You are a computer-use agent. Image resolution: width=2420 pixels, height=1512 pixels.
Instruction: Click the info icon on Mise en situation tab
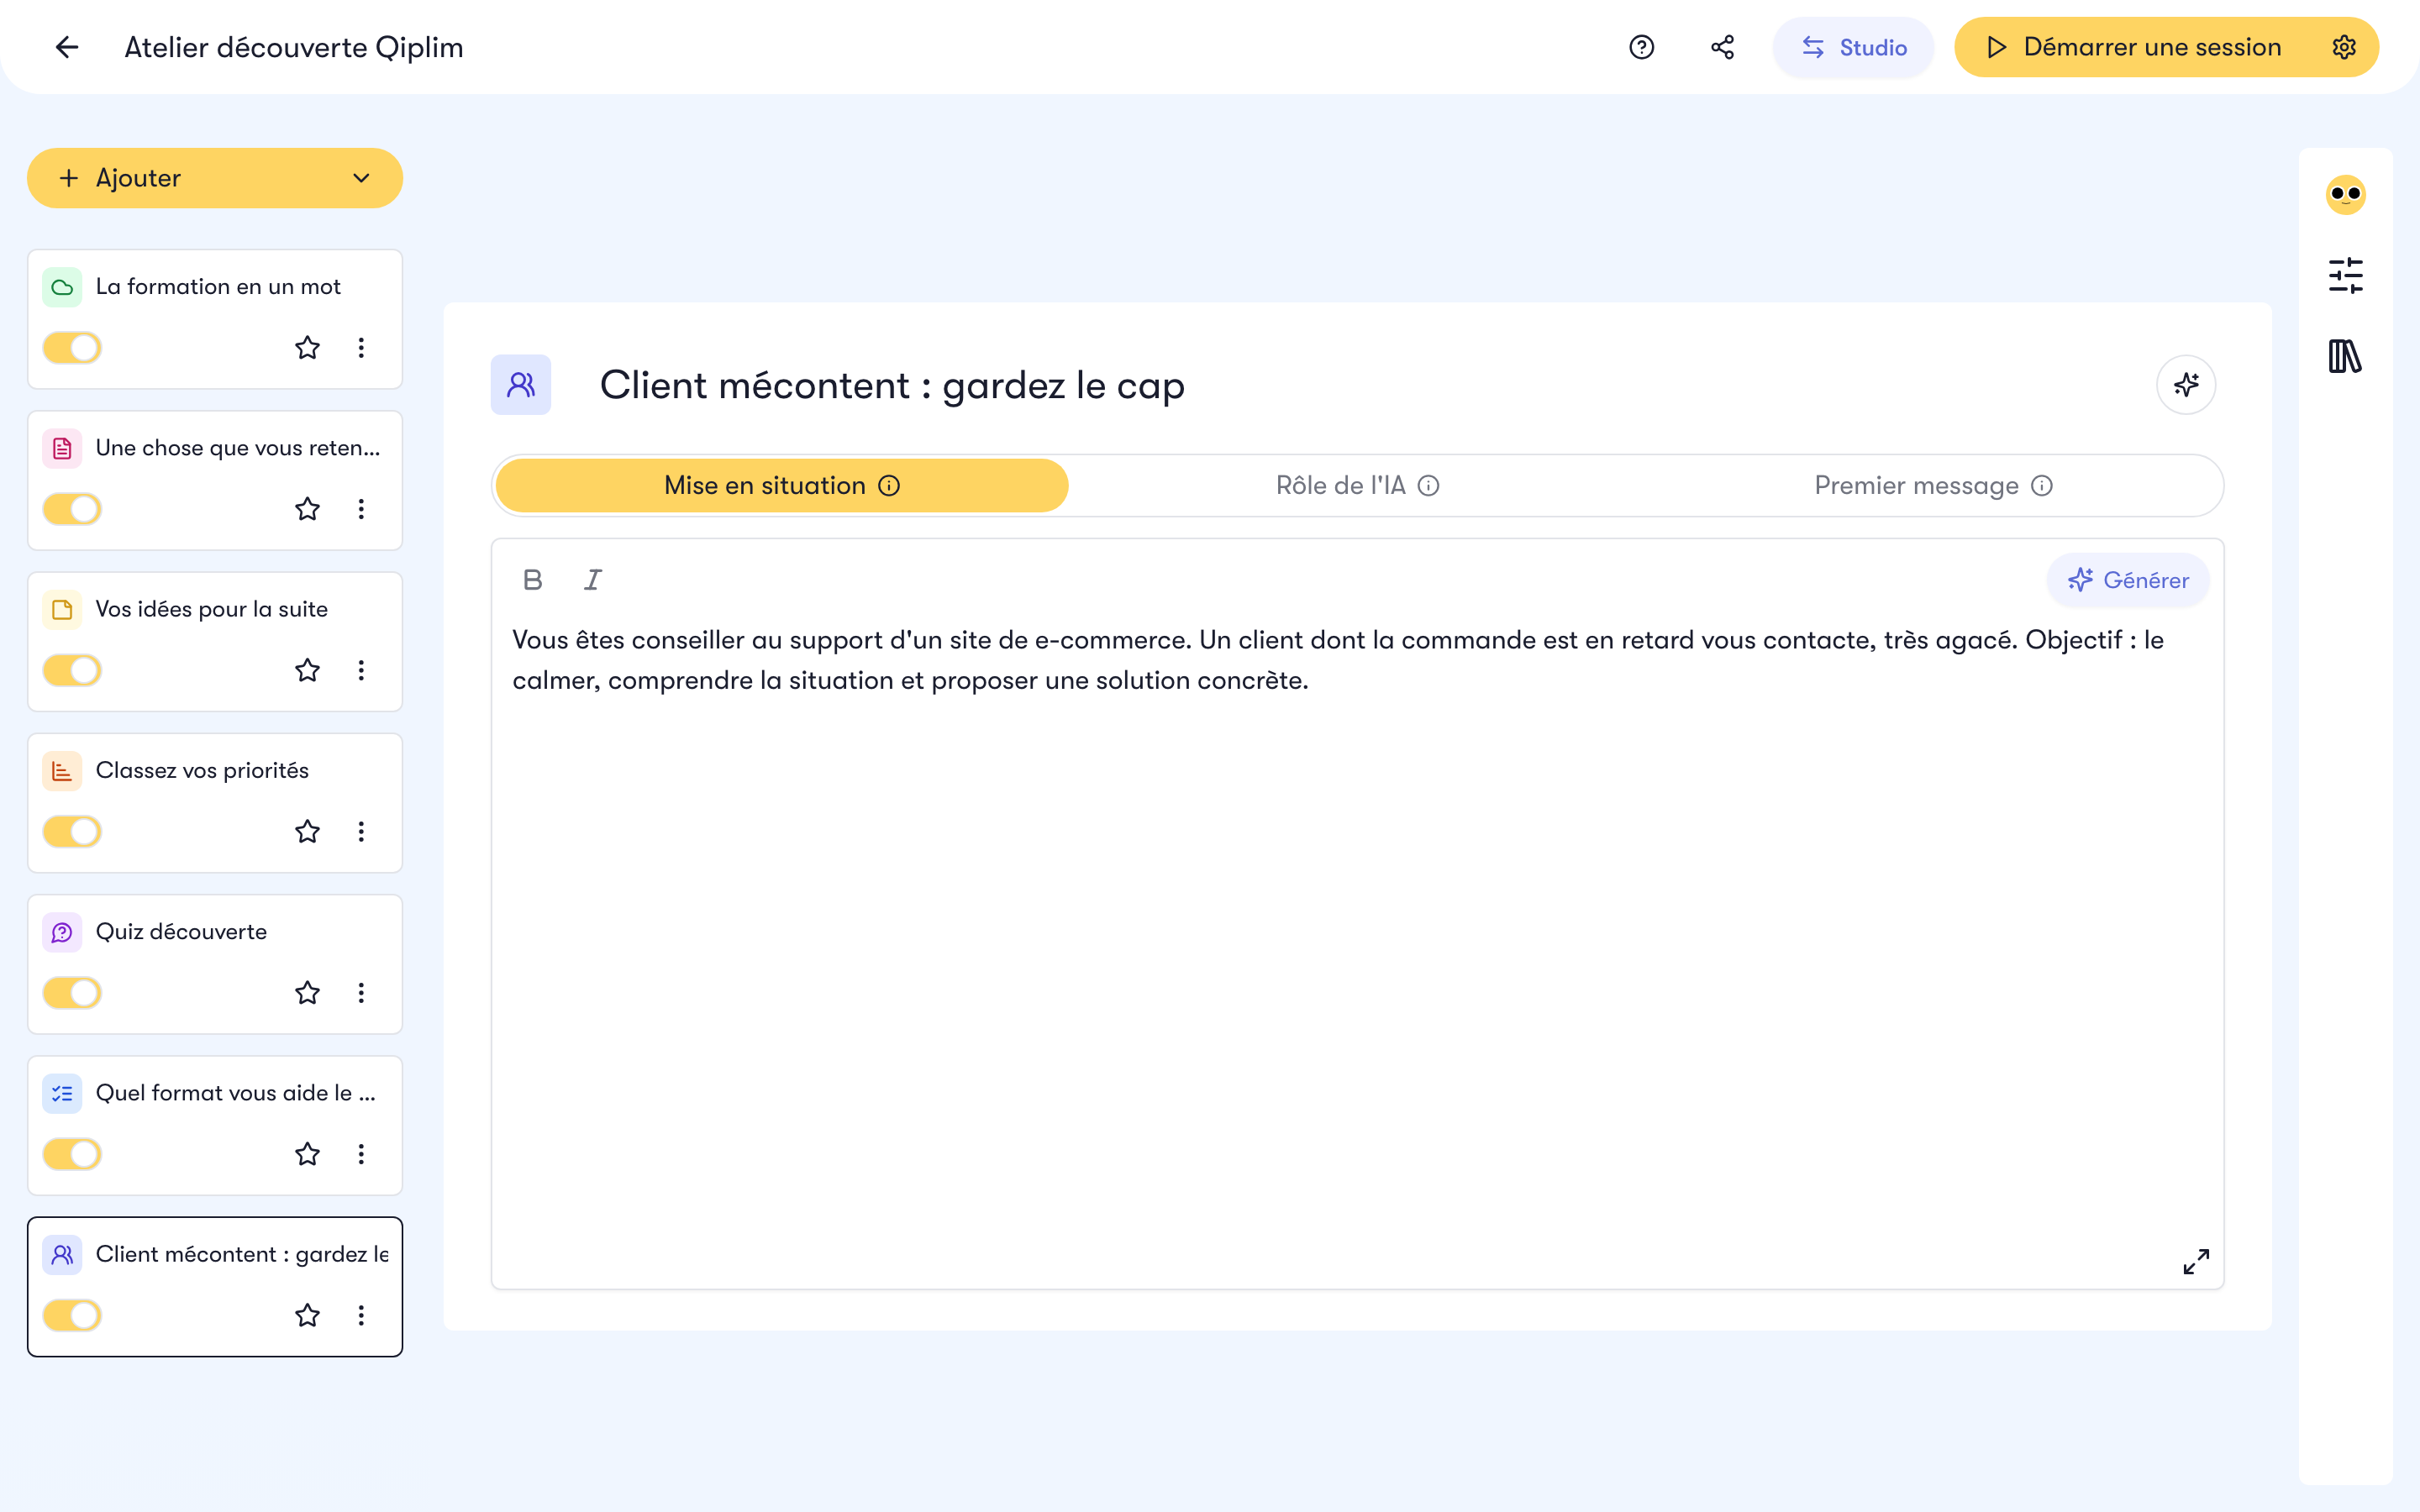(889, 486)
